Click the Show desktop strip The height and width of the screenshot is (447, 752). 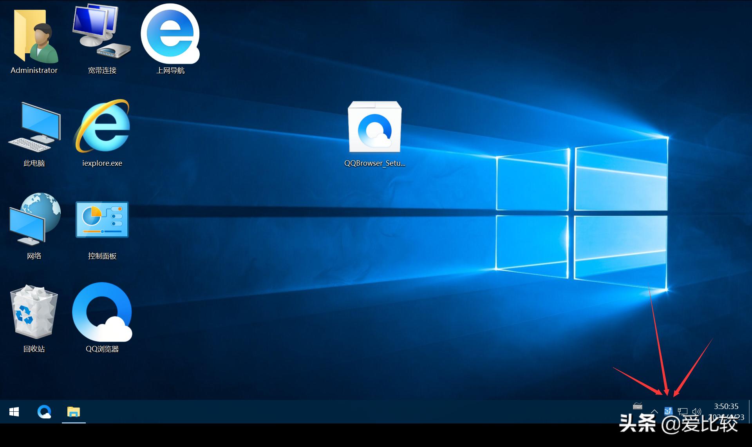pyautogui.click(x=750, y=411)
